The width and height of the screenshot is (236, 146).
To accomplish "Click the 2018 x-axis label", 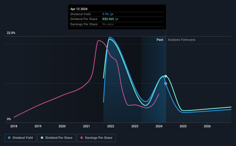I will click(14, 126).
